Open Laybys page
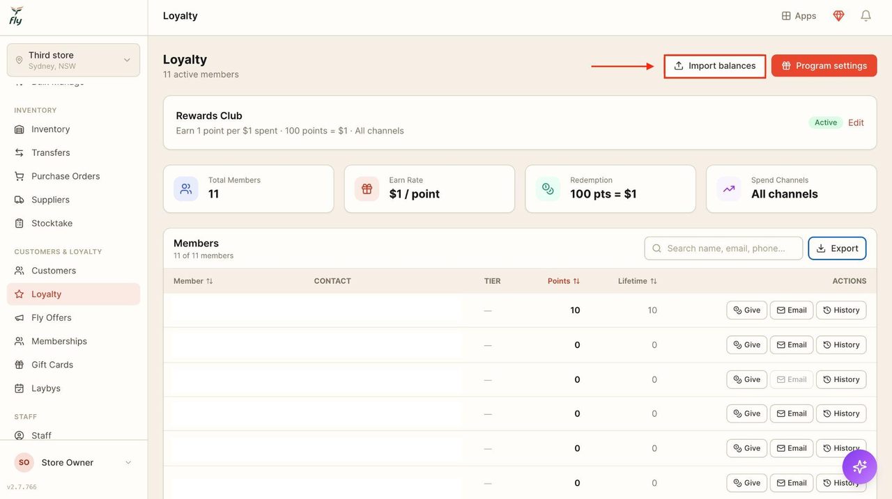The height and width of the screenshot is (499, 892). point(73,388)
